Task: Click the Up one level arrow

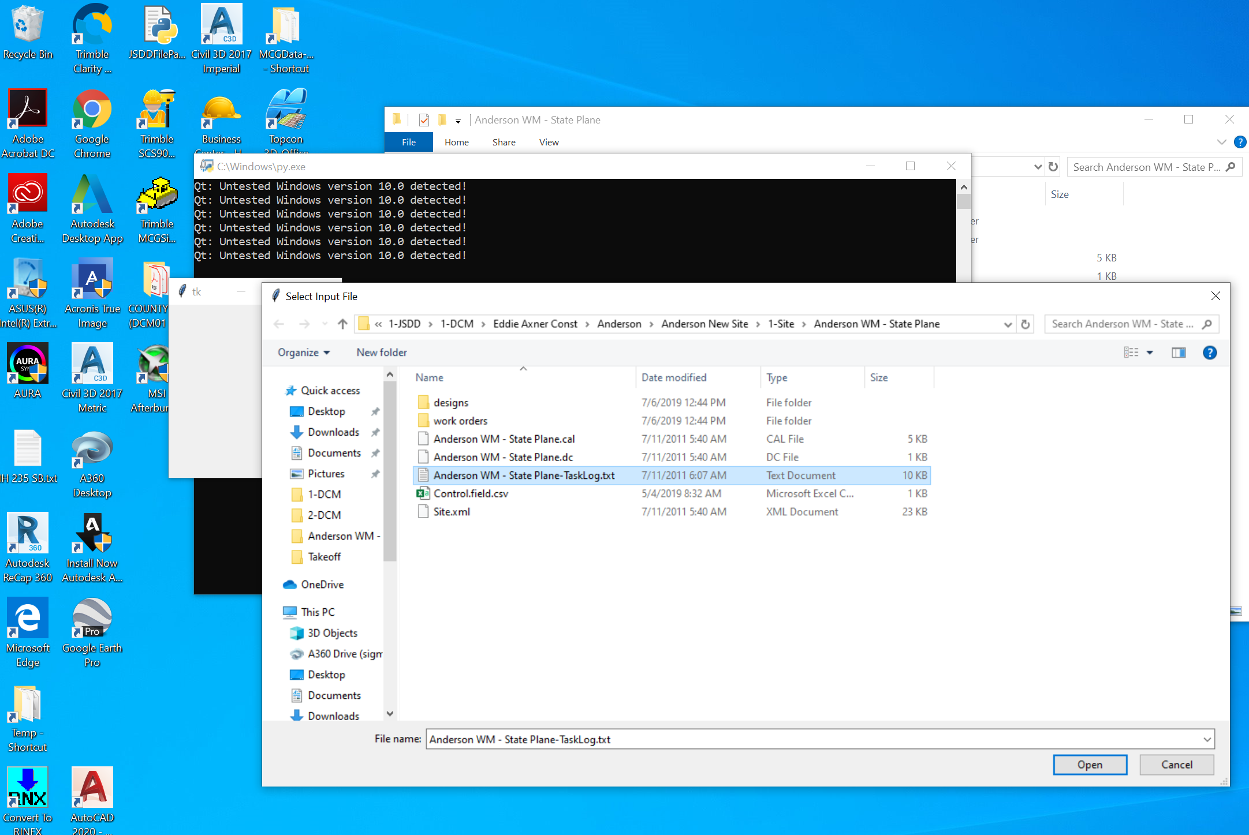Action: pos(342,324)
